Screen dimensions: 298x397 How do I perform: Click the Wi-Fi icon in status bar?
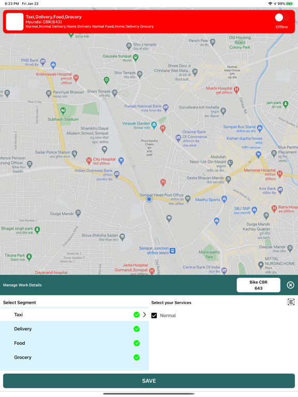(x=270, y=4)
